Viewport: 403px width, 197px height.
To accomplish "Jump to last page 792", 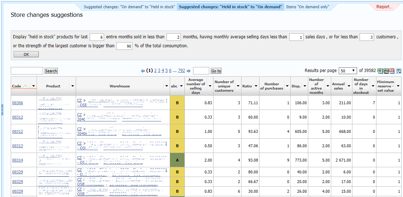I will pyautogui.click(x=181, y=71).
